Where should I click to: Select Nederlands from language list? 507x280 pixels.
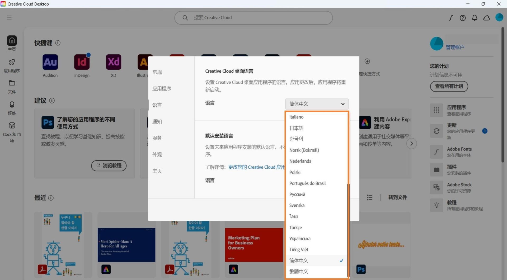click(x=316, y=161)
